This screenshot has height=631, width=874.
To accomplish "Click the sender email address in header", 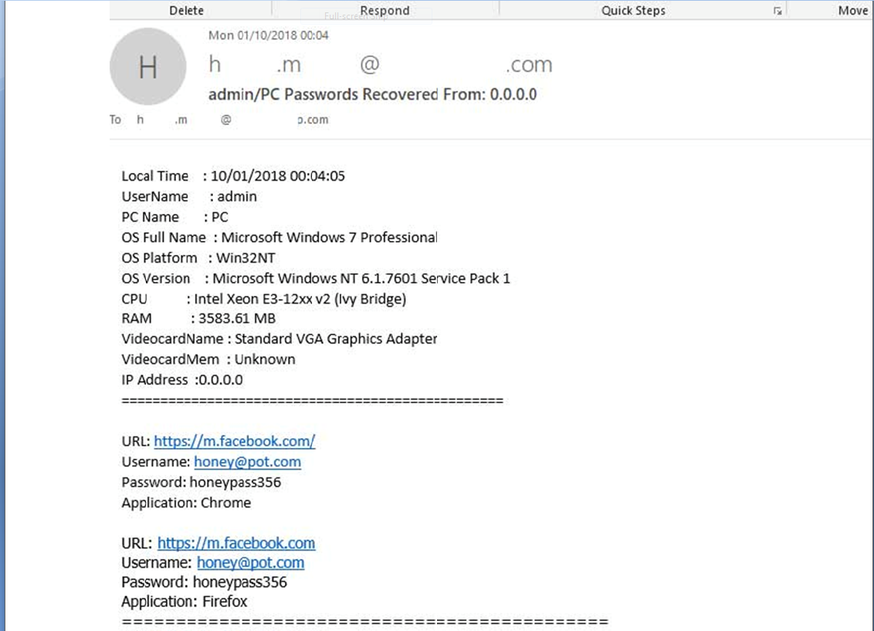I will tap(380, 65).
